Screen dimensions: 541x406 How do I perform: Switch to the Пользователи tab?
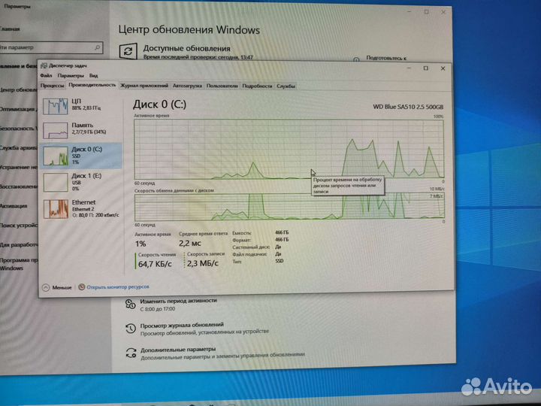point(222,86)
